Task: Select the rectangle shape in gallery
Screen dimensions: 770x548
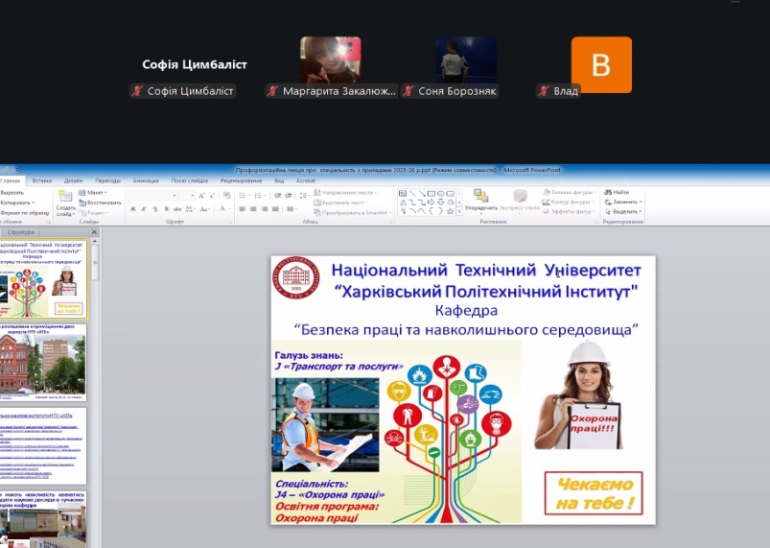Action: tap(432, 194)
